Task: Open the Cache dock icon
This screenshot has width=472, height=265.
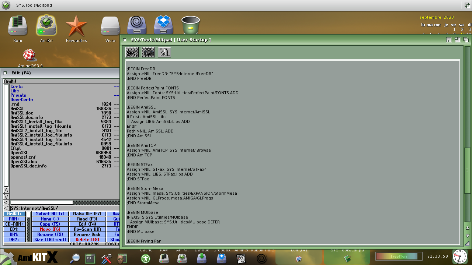Action: click(146, 258)
